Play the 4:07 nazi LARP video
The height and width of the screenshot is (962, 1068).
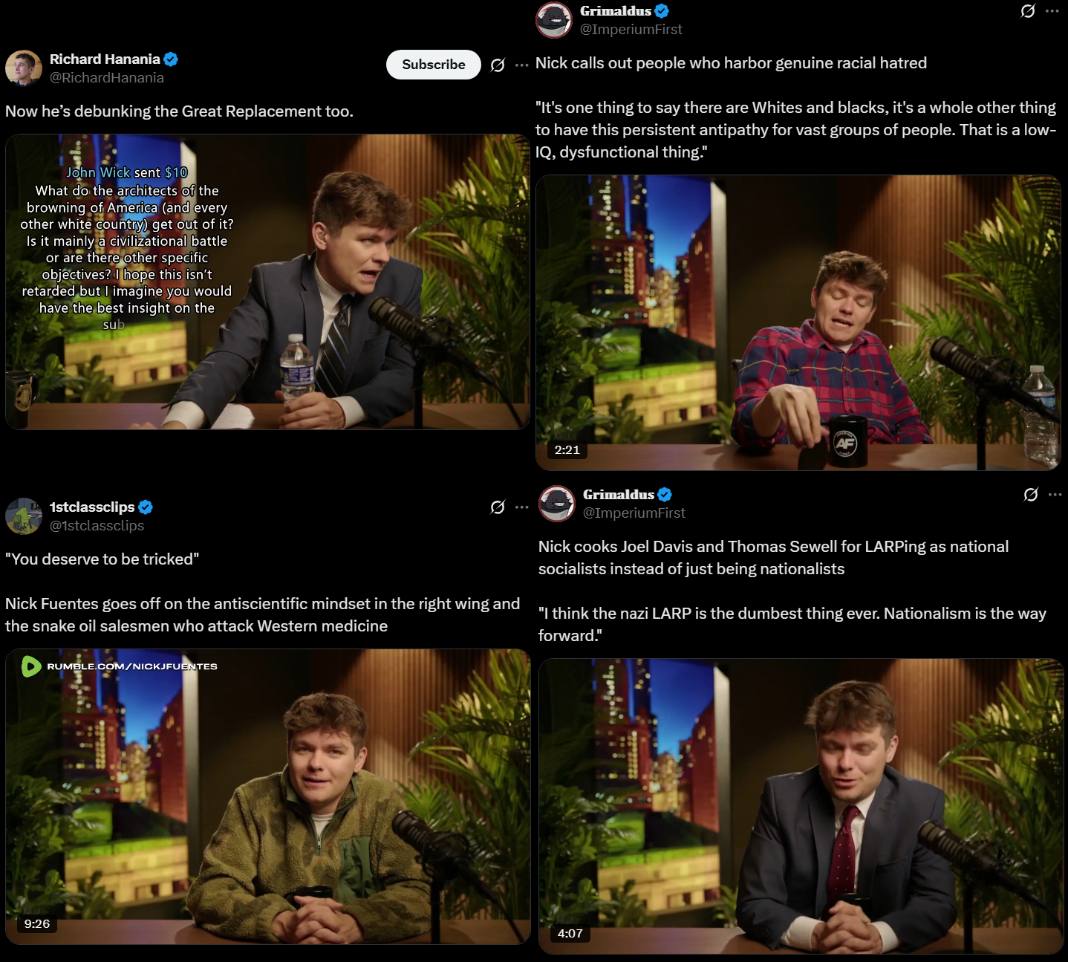[801, 806]
